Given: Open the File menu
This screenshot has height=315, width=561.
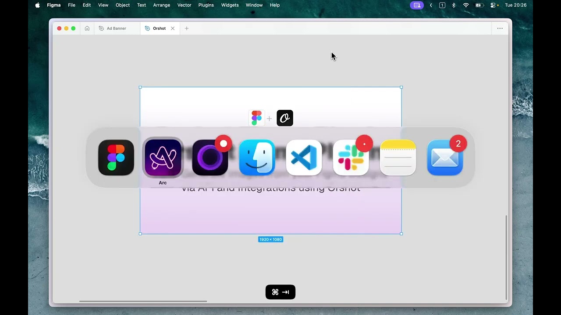Looking at the screenshot, I should coord(71,5).
